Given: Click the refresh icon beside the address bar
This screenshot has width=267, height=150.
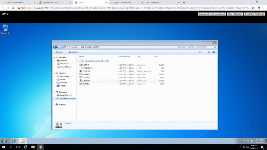Looking at the screenshot, I should [x=178, y=47].
